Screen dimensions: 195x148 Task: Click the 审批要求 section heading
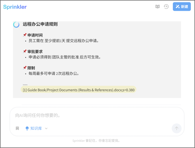pyautogui.click(x=35, y=52)
